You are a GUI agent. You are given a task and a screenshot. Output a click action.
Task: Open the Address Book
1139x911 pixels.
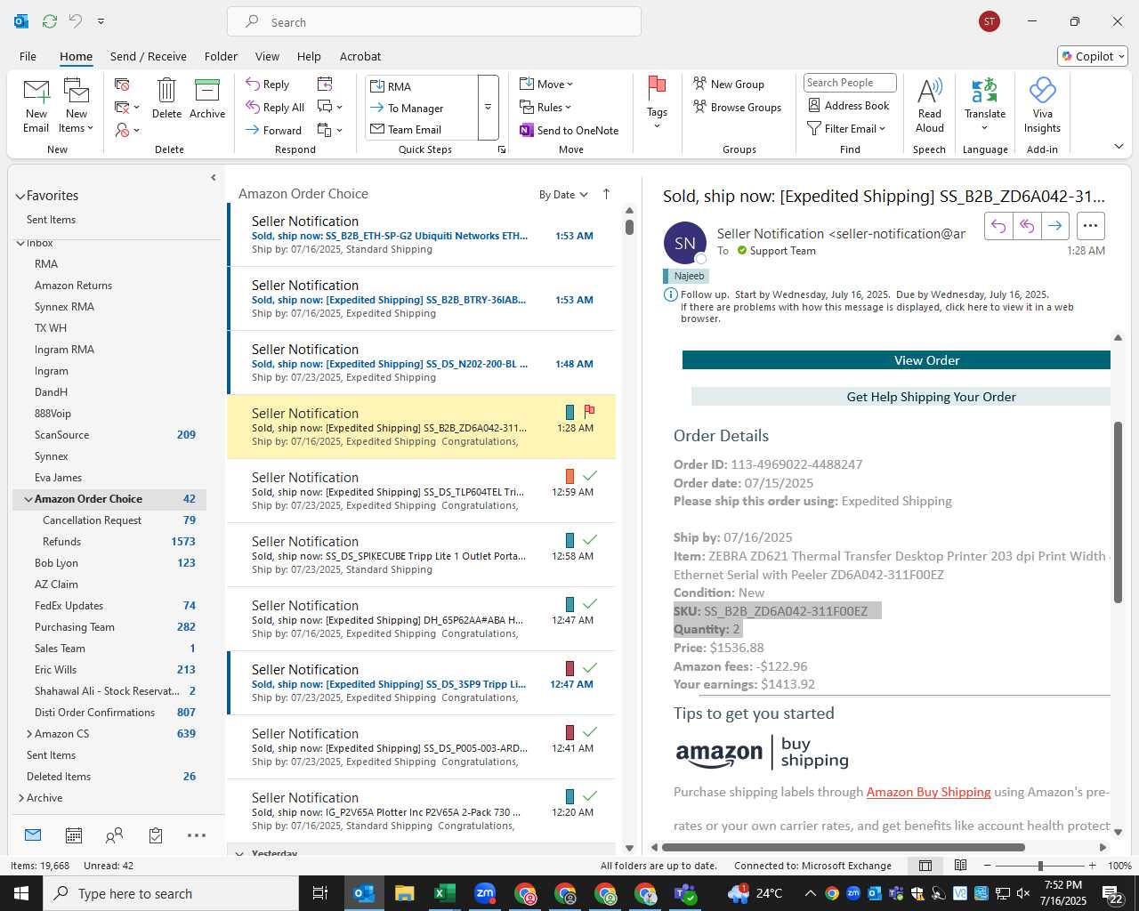tap(849, 105)
